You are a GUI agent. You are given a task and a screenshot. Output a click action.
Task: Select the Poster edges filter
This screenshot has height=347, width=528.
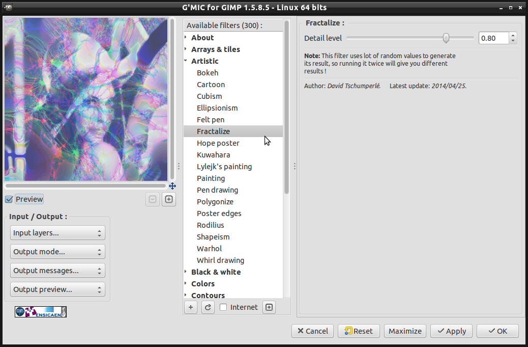(x=219, y=213)
